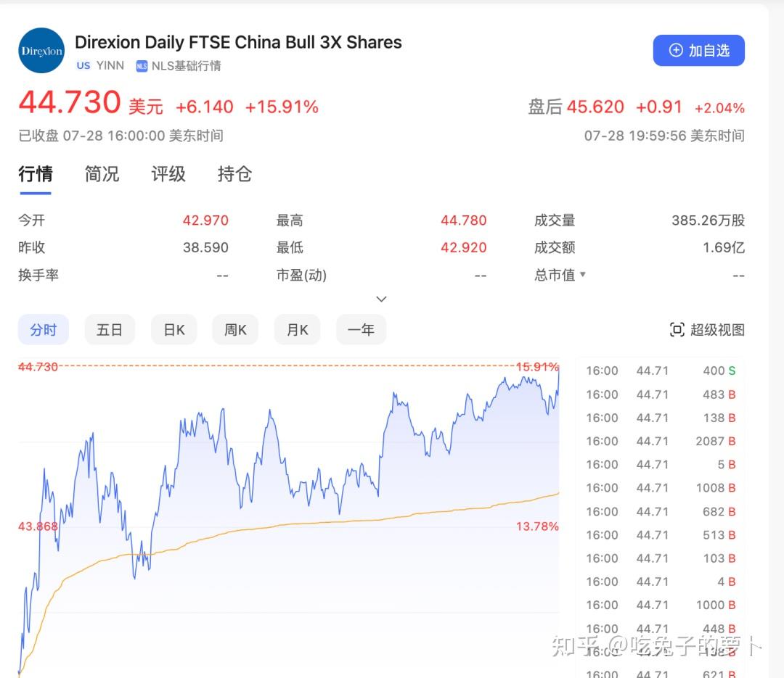The height and width of the screenshot is (678, 784).
Task: Switch to the 评级 tab
Action: (x=168, y=174)
